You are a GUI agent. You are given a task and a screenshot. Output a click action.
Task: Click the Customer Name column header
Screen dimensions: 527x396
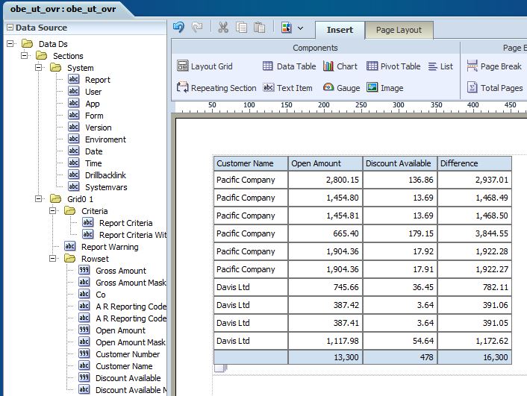click(x=251, y=163)
